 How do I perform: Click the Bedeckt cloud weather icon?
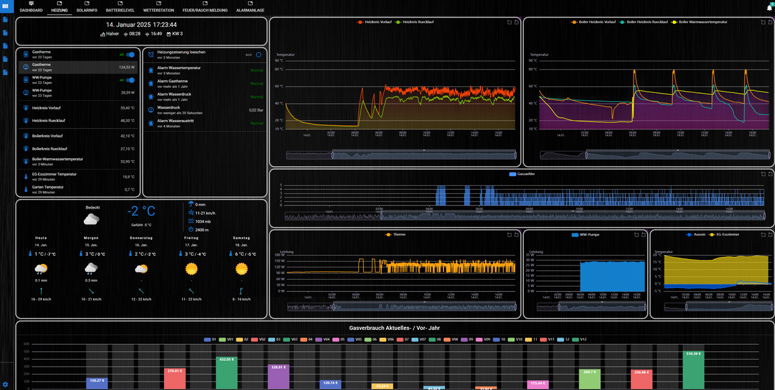[x=92, y=219]
